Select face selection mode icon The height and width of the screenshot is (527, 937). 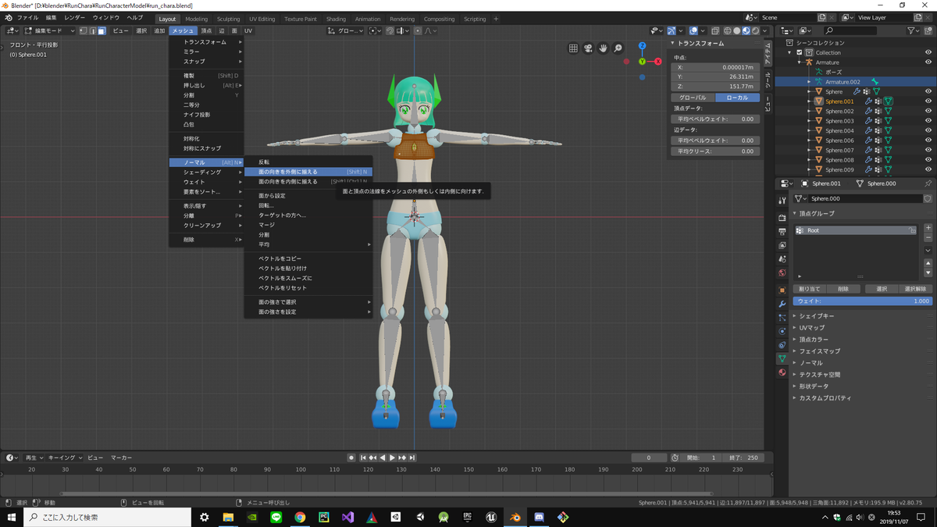tap(102, 31)
